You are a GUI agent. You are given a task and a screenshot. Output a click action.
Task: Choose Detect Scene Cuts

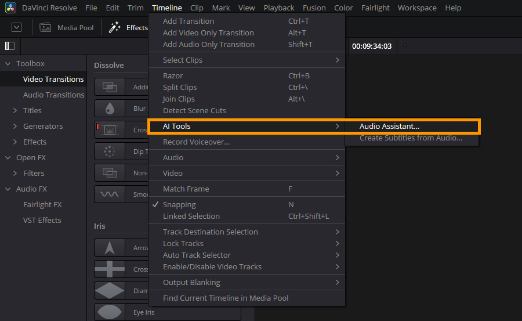point(246,111)
